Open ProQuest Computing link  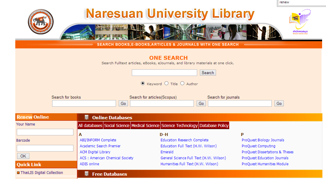click(x=258, y=146)
